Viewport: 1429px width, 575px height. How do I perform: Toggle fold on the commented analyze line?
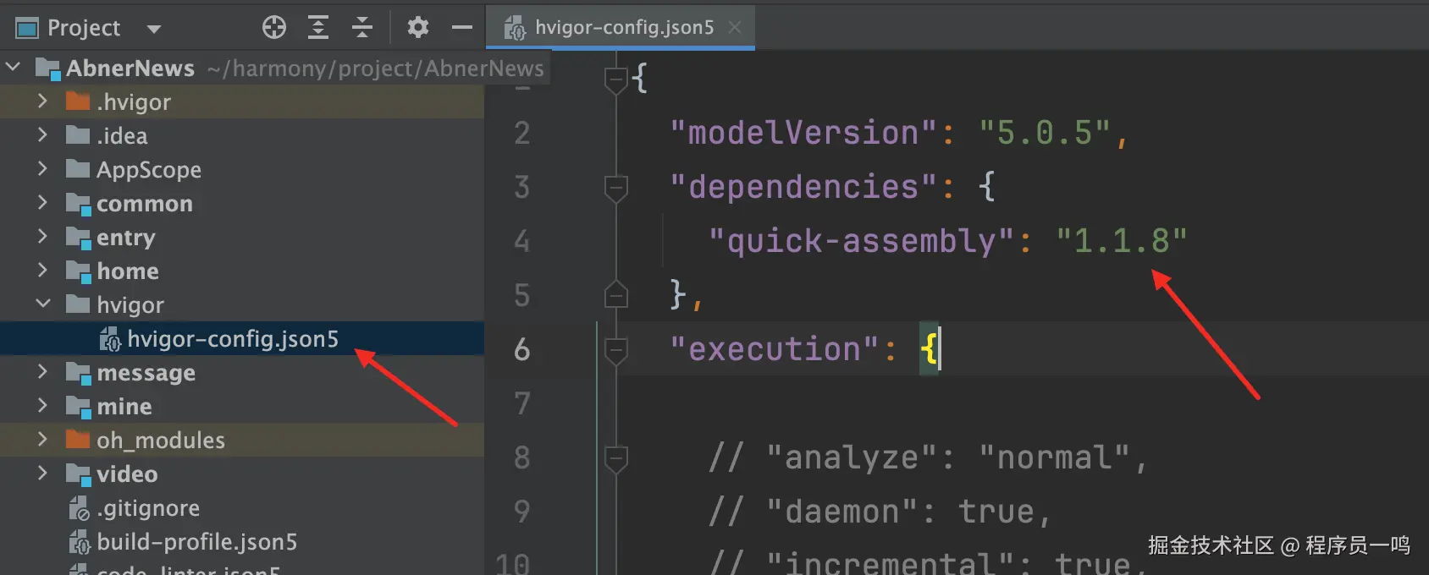point(616,458)
